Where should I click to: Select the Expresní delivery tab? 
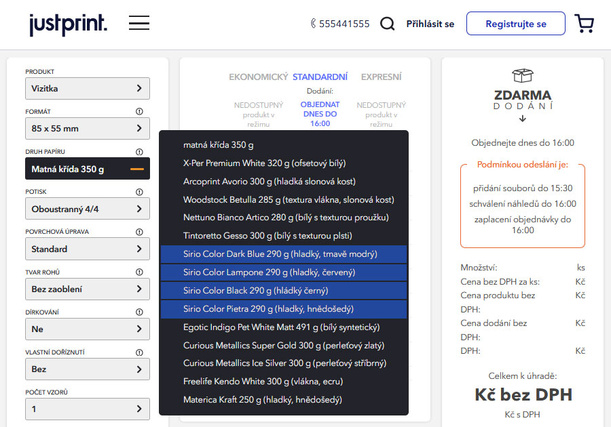pyautogui.click(x=381, y=77)
